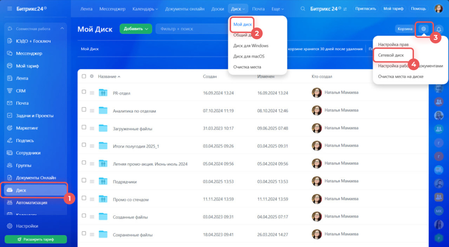Viewport: 449px width, 247px height.
Task: Expand the Еще menu in top bar
Action: [278, 9]
